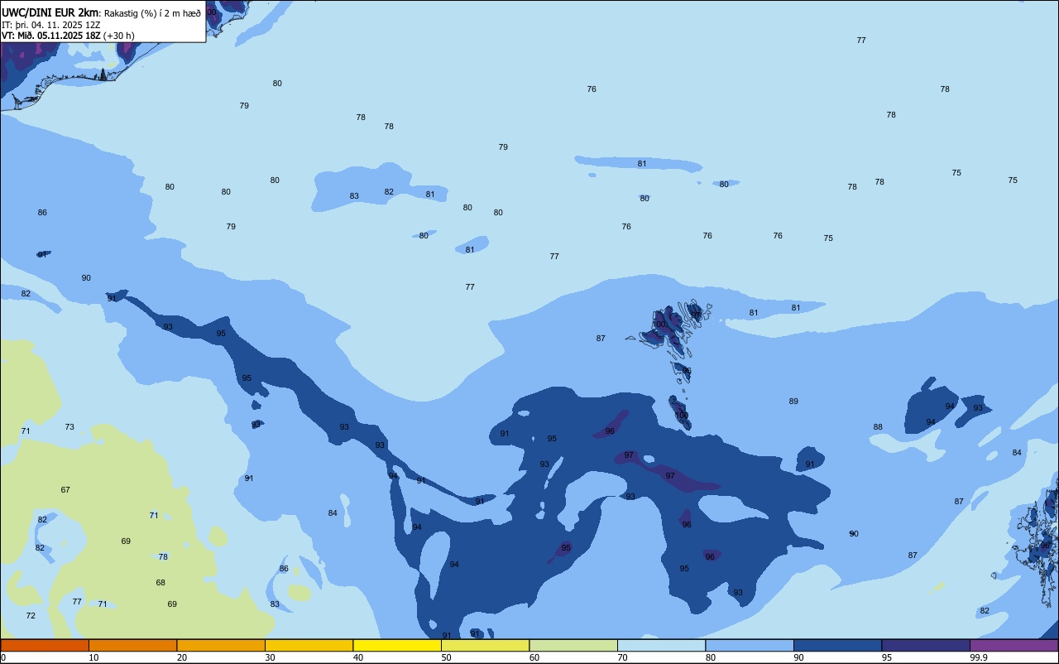Image resolution: width=1059 pixels, height=664 pixels.
Task: Click the valid time 'VT: Mið. 05.11.2025 18Z'
Action: click(x=50, y=36)
